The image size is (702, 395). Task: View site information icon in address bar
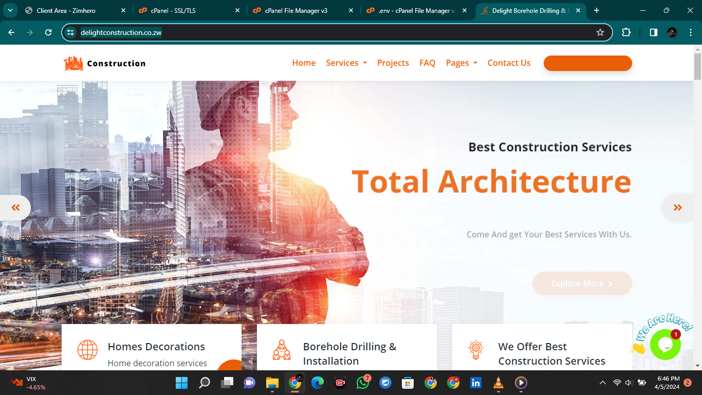71,32
